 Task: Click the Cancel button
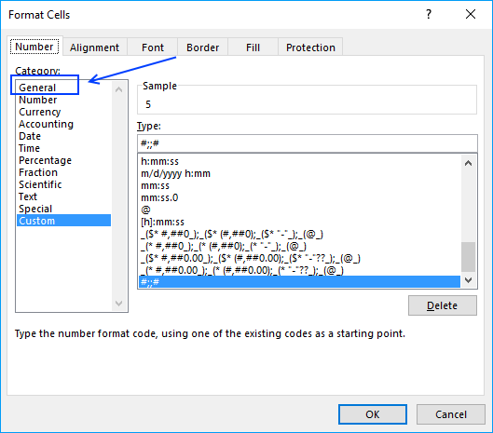tap(451, 414)
